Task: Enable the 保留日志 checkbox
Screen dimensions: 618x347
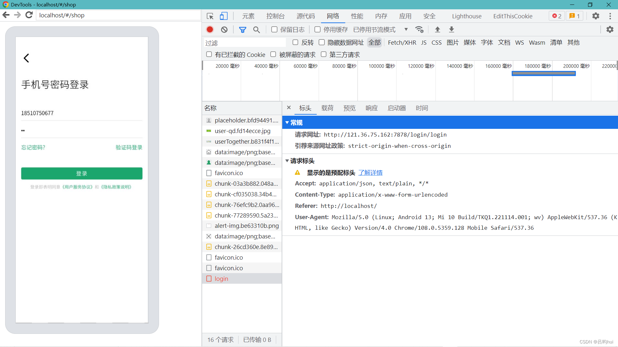Action: (274, 30)
